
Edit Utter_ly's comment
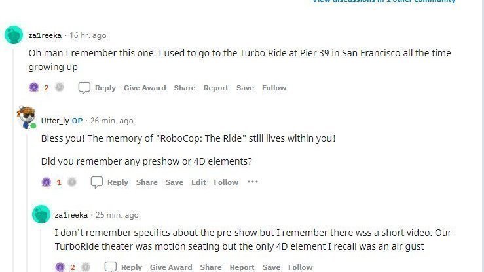[198, 182]
